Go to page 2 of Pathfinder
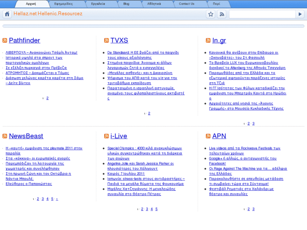 (x=47, y=98)
